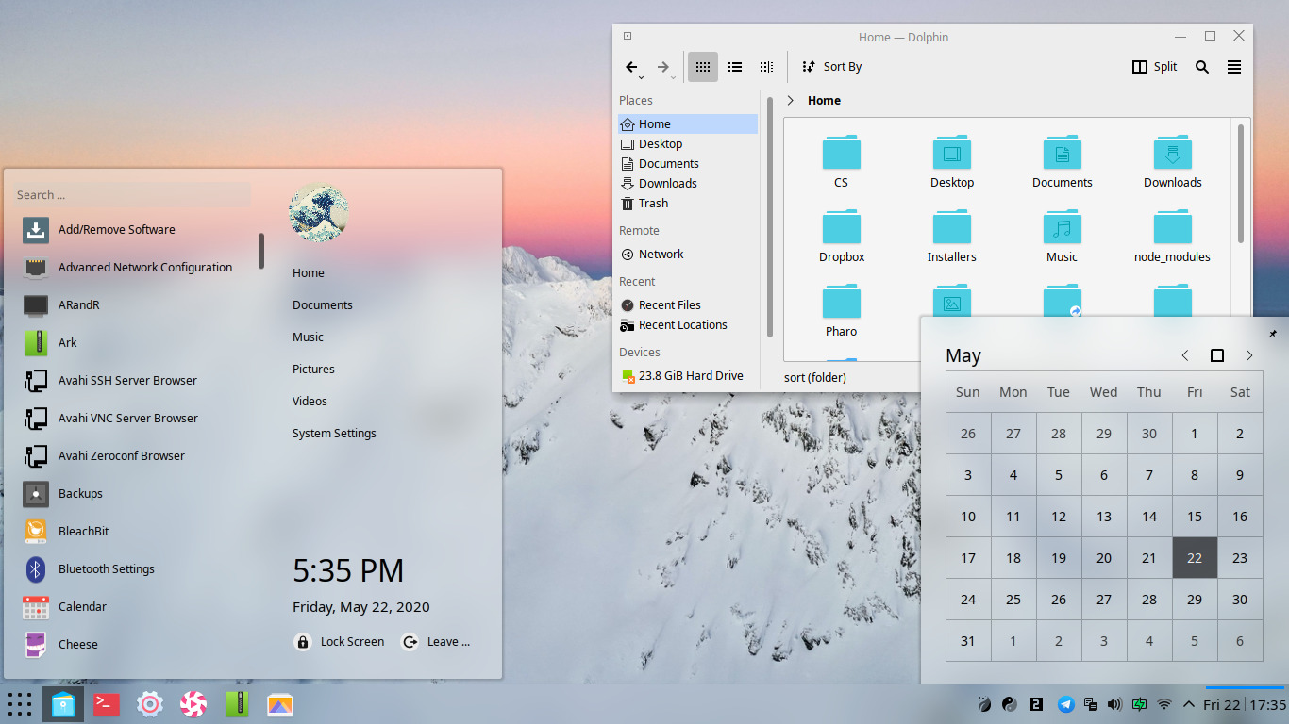Select Home in Dolphin Places panel
The image size is (1289, 724).
click(688, 123)
